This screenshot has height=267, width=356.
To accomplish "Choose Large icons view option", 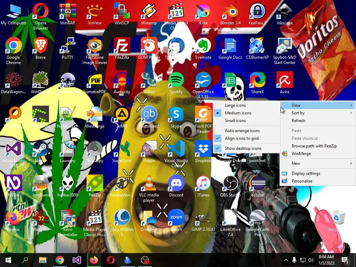I will (246, 105).
